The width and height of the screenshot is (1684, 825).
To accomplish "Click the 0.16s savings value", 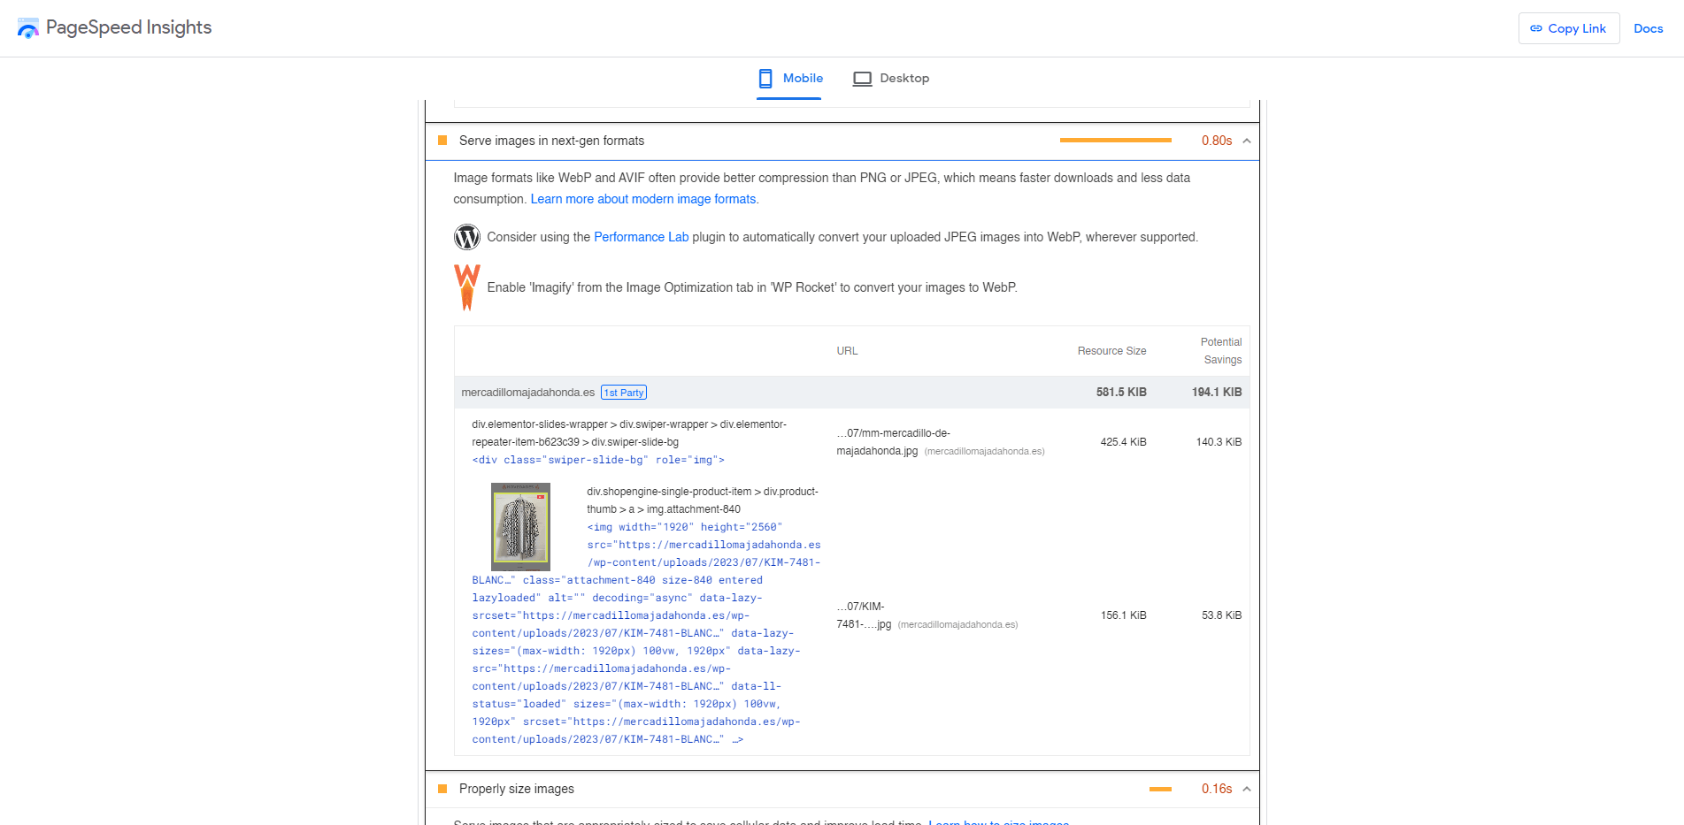I will pyautogui.click(x=1217, y=789).
